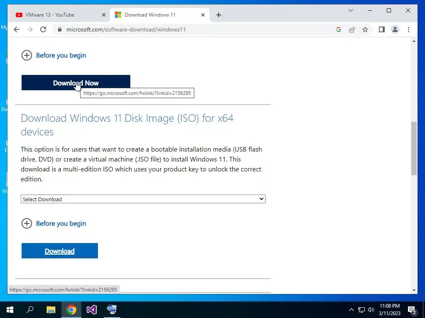Reload the Windows 11 download page
Viewport: 425px width, 318px height.
[x=43, y=29]
